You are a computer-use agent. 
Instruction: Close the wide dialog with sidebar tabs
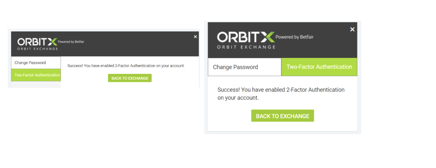196,37
